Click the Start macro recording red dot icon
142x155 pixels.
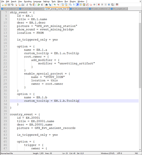click(99, 5)
